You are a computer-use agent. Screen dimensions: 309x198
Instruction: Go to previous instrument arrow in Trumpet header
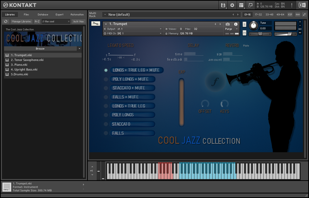point(215,24)
